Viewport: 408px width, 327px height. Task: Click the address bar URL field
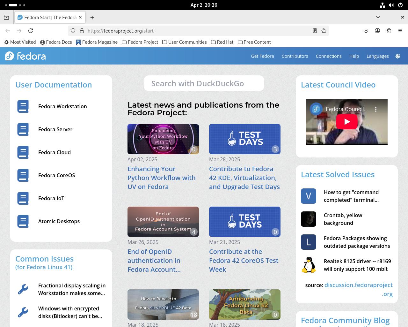coord(198,31)
